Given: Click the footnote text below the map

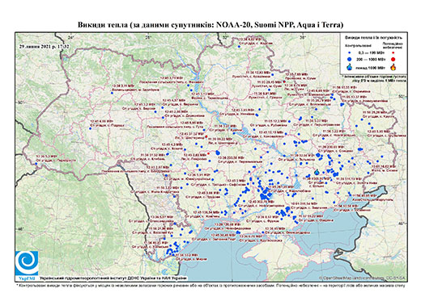Looking at the screenshot, I should pyautogui.click(x=210, y=285).
